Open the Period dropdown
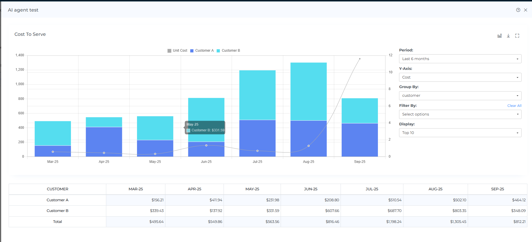The width and height of the screenshot is (532, 242). coord(460,59)
